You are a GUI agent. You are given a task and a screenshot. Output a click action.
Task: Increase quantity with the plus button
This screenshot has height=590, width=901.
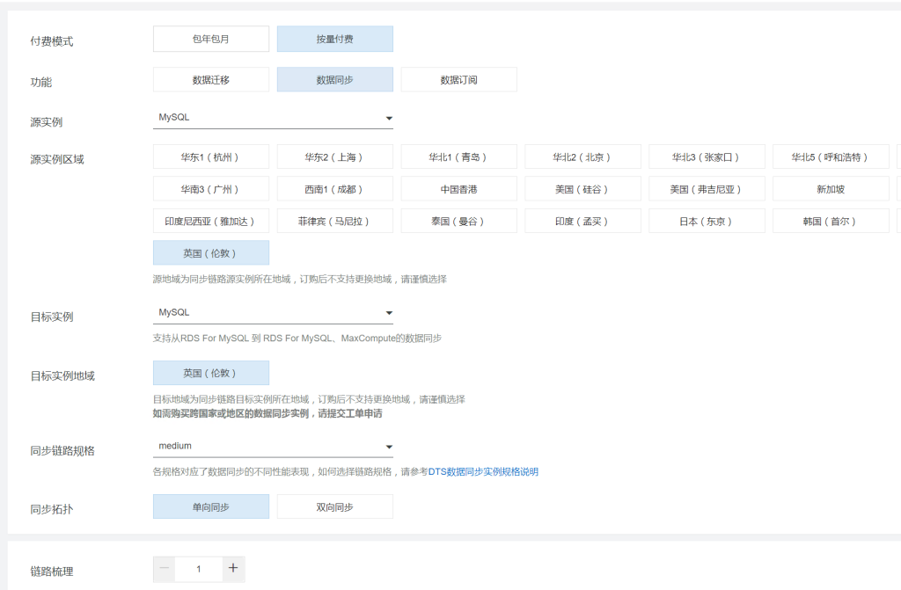point(233,569)
